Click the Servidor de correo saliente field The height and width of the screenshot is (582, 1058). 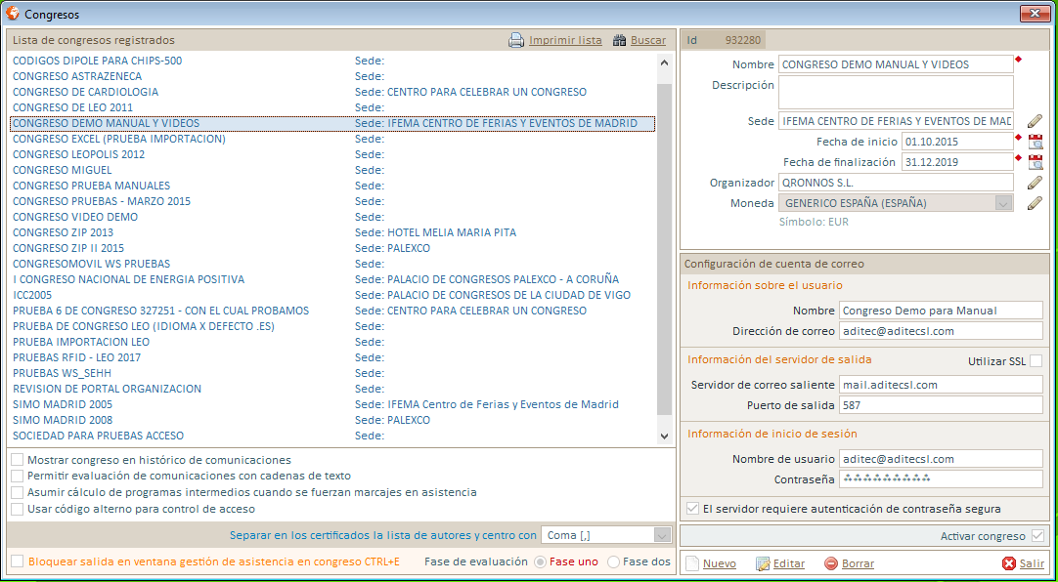coord(941,385)
